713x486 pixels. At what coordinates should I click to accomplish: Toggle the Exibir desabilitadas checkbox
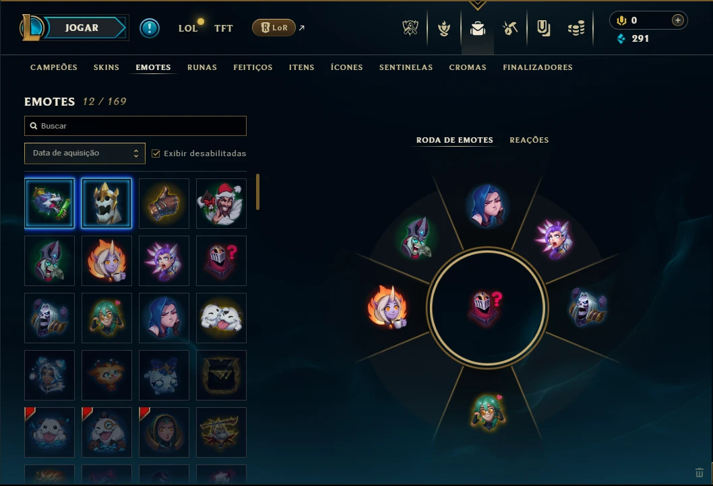156,153
